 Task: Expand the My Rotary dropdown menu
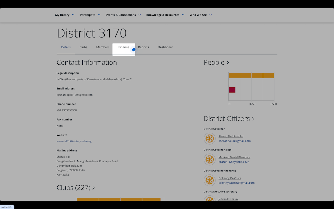coord(65,15)
